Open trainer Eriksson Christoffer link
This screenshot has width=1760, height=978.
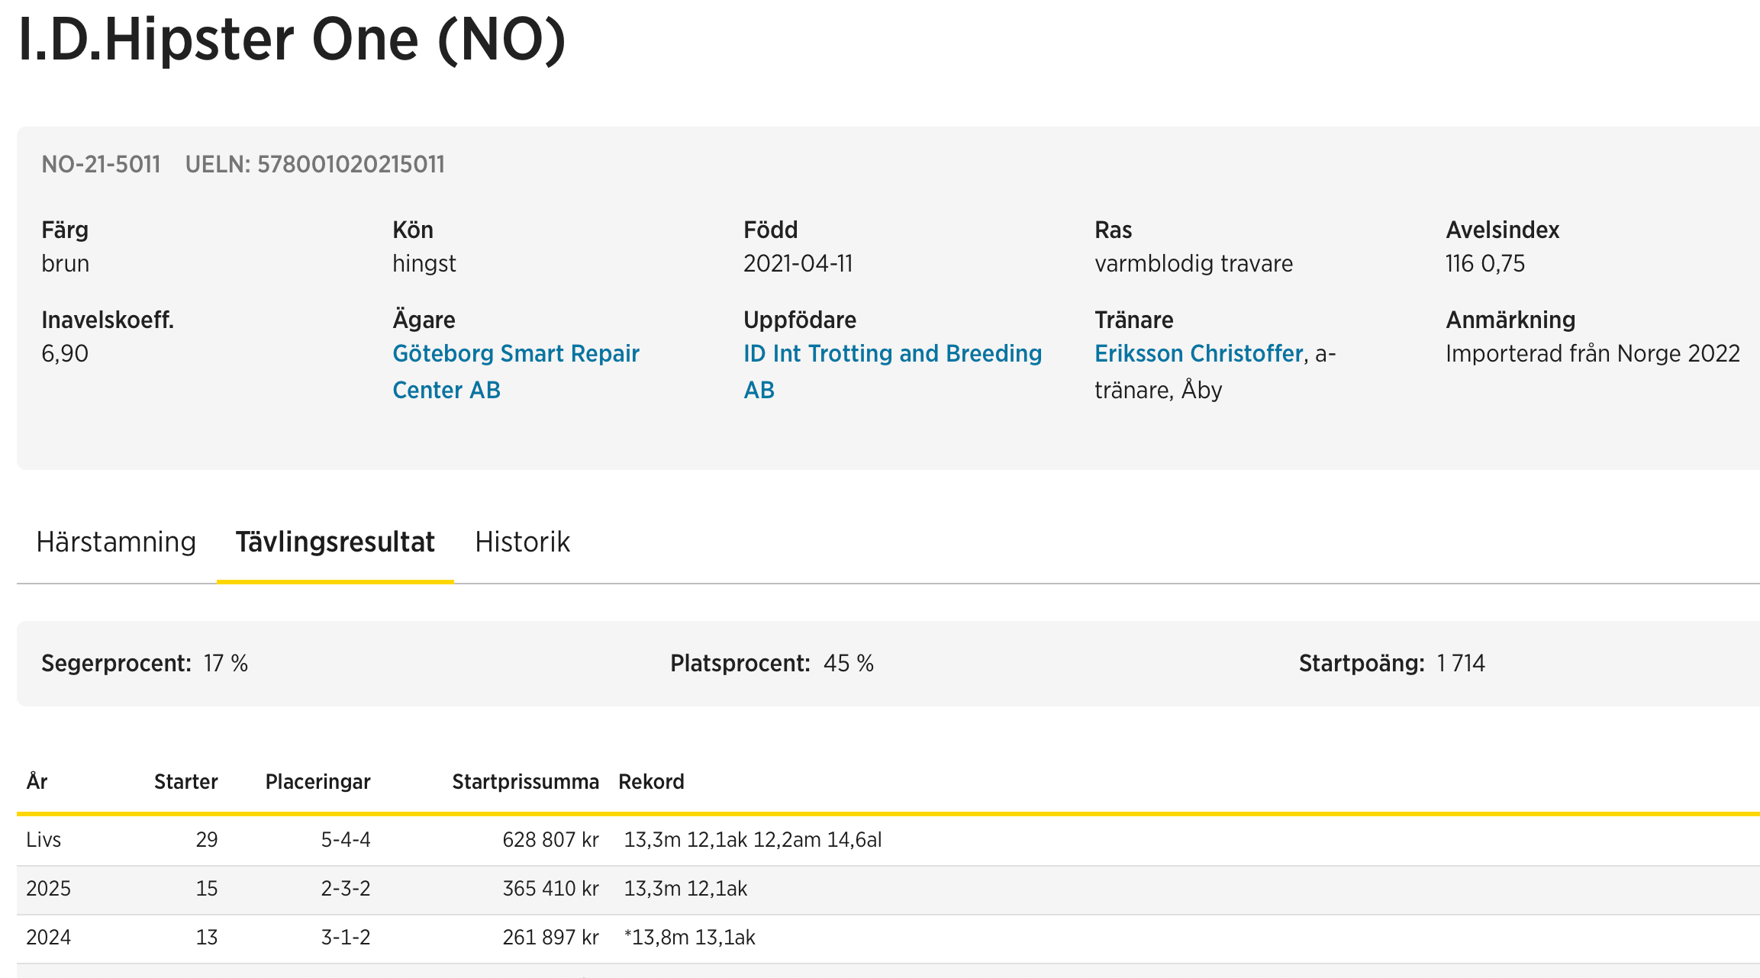coord(1198,354)
